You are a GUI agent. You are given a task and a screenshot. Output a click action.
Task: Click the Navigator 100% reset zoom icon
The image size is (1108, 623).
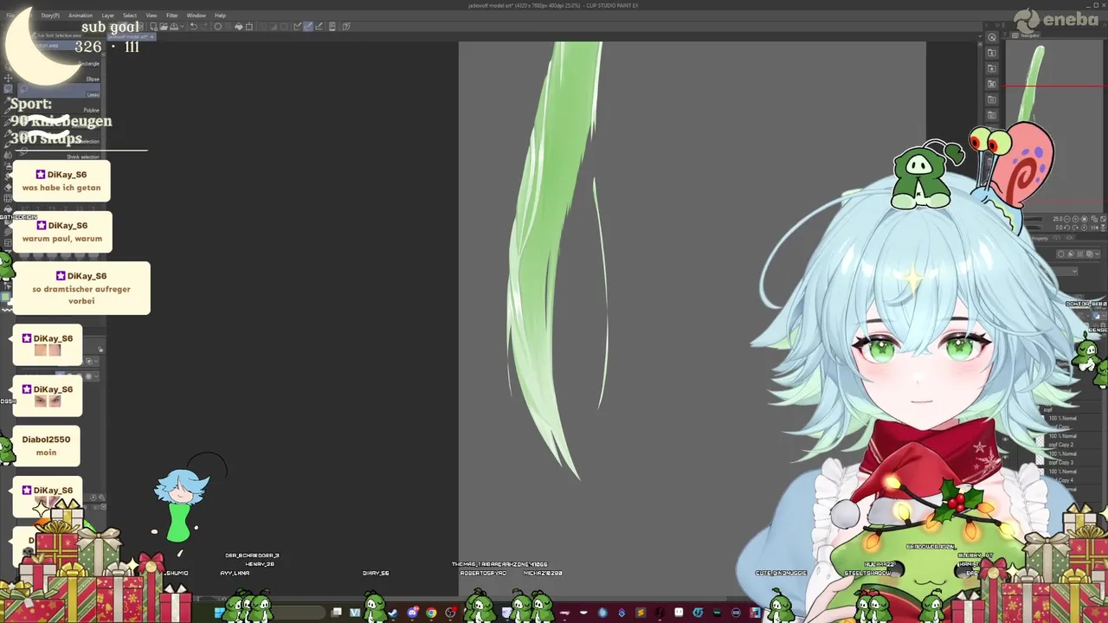(x=1084, y=219)
